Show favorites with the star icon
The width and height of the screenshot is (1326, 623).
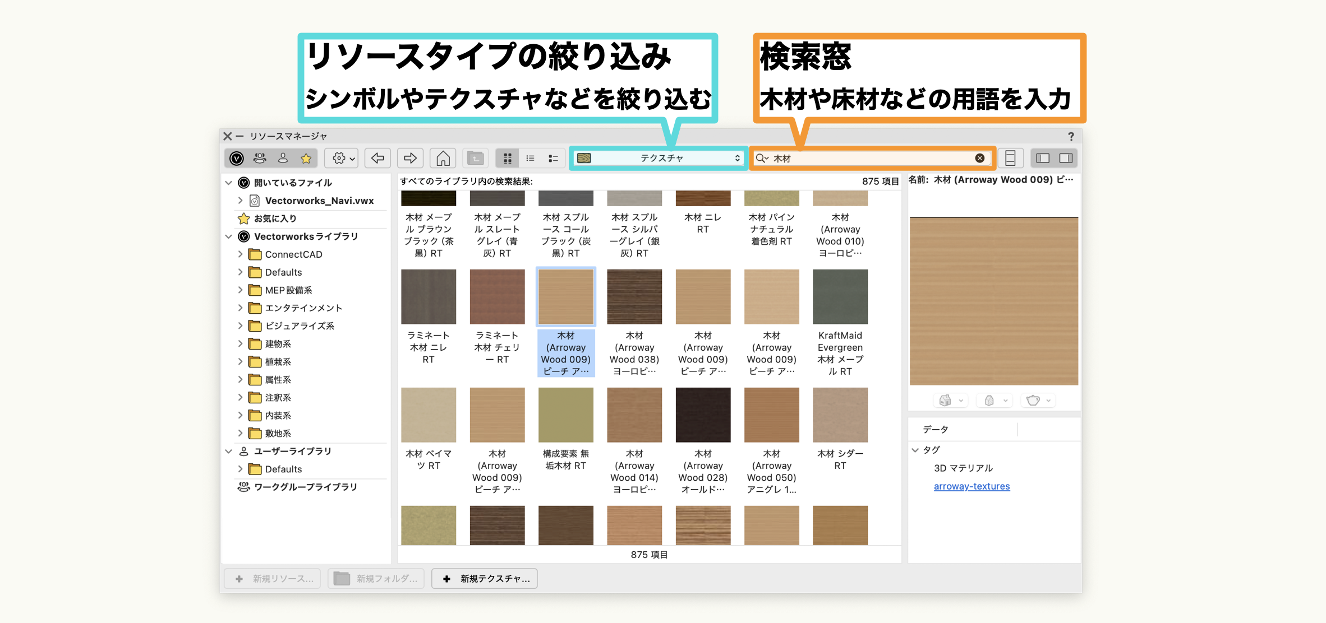pyautogui.click(x=306, y=159)
